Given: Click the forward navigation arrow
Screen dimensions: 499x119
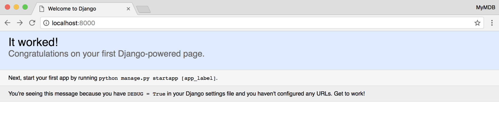Looking at the screenshot, I should coord(20,23).
